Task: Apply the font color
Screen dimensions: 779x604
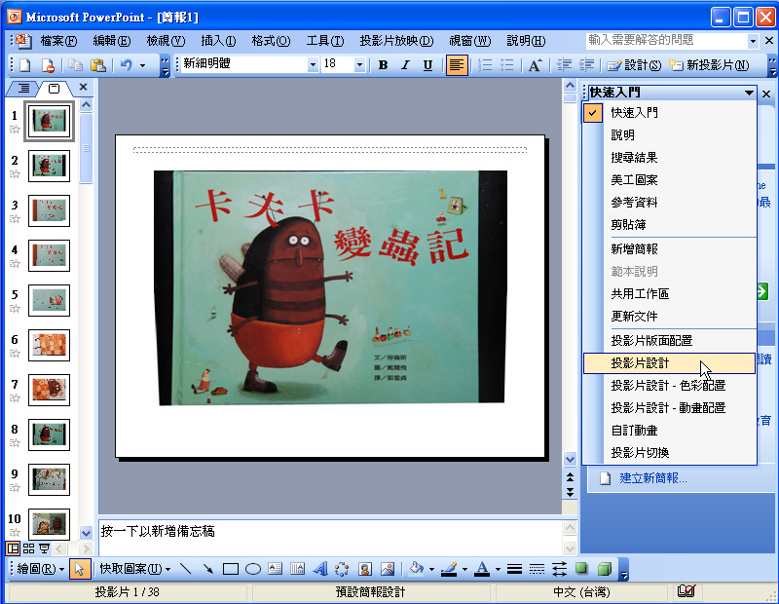Action: (482, 569)
